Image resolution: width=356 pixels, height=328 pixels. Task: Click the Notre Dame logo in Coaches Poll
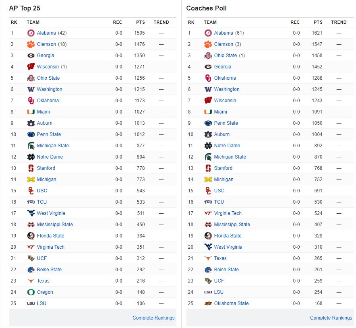pyautogui.click(x=208, y=146)
